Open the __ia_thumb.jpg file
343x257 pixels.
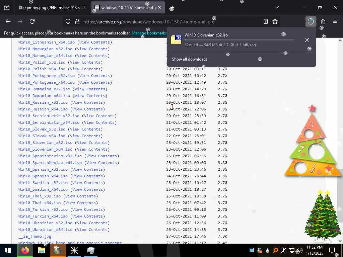click(35, 237)
